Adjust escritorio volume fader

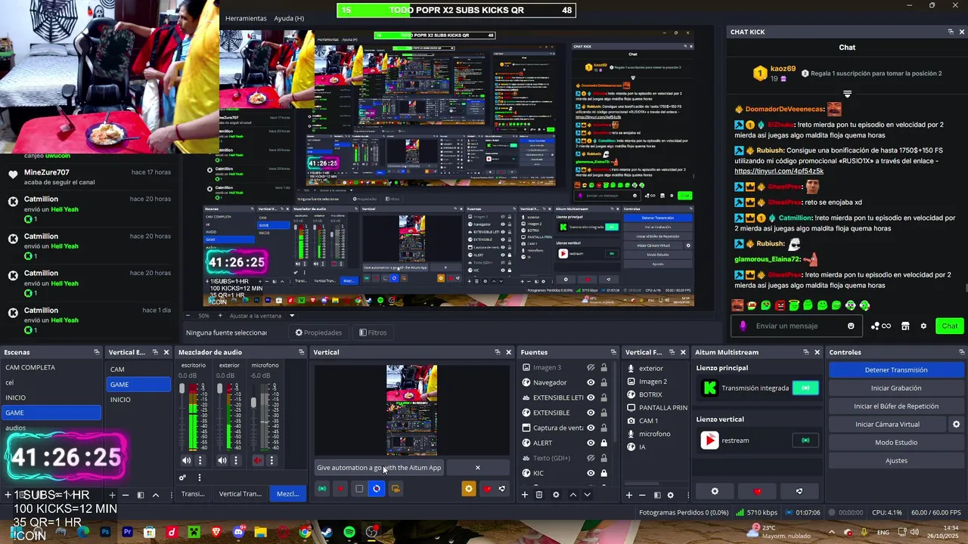coord(182,388)
